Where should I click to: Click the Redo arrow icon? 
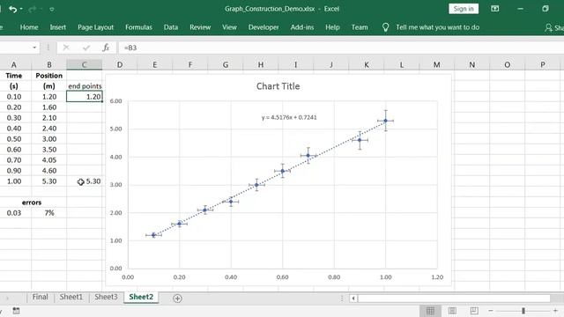click(32, 9)
